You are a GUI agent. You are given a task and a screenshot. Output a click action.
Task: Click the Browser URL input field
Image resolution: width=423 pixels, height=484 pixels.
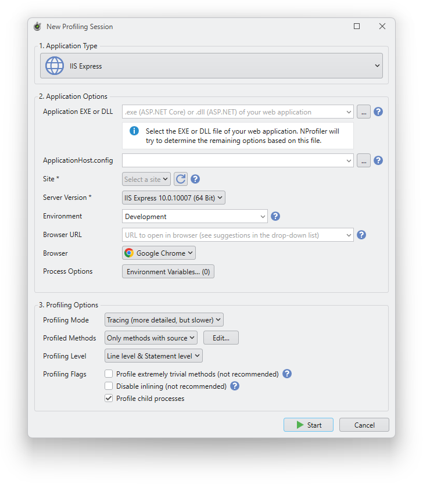[232, 235]
